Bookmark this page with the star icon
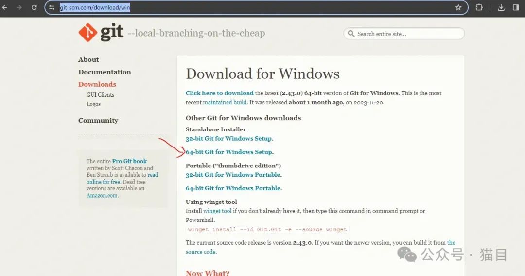Viewport: 525px width, 276px height. point(458,7)
